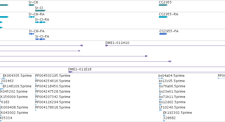The image size is (225, 122).
Task: Click the Sr-CI-RA label
Action: coord(42,20)
